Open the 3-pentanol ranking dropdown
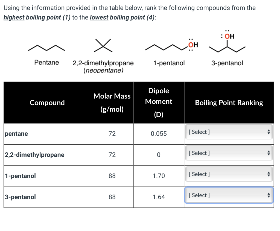 pyautogui.click(x=229, y=195)
